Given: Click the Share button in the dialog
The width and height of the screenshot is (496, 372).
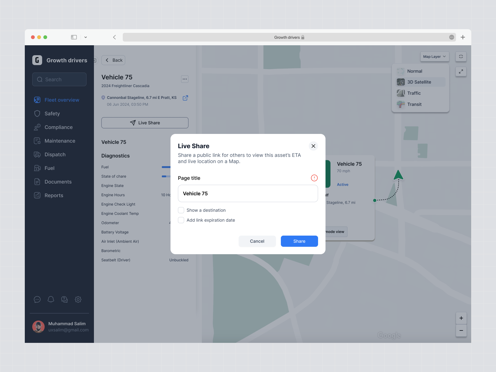Looking at the screenshot, I should click(299, 241).
